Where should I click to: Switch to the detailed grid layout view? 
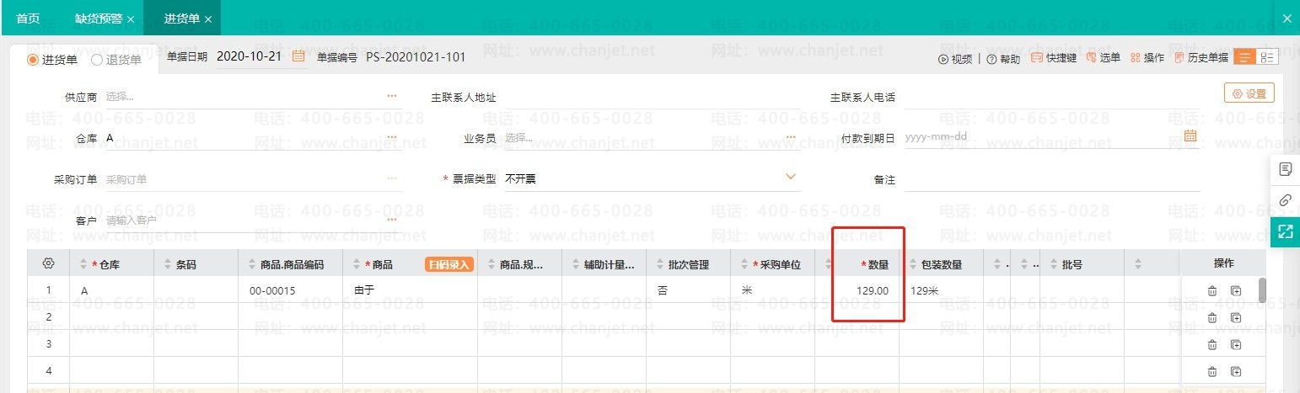(x=1267, y=57)
